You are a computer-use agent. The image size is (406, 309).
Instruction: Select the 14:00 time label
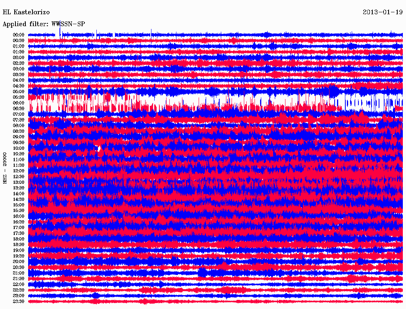[19, 194]
